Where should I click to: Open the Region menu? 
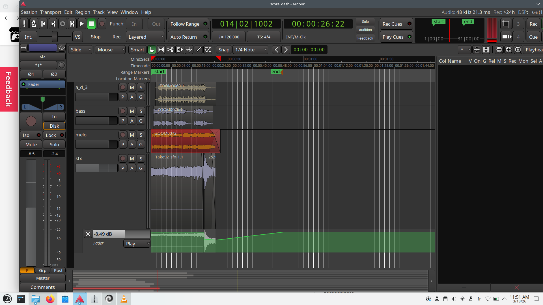pyautogui.click(x=83, y=12)
